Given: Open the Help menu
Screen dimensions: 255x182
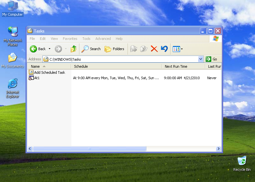Looking at the screenshot, I should point(119,39).
